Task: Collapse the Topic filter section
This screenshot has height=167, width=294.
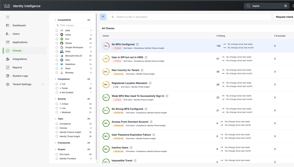Action: [56, 119]
